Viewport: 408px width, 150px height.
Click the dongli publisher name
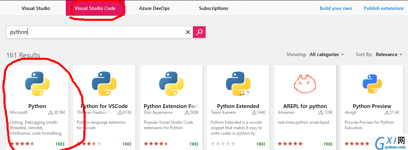click(x=350, y=112)
